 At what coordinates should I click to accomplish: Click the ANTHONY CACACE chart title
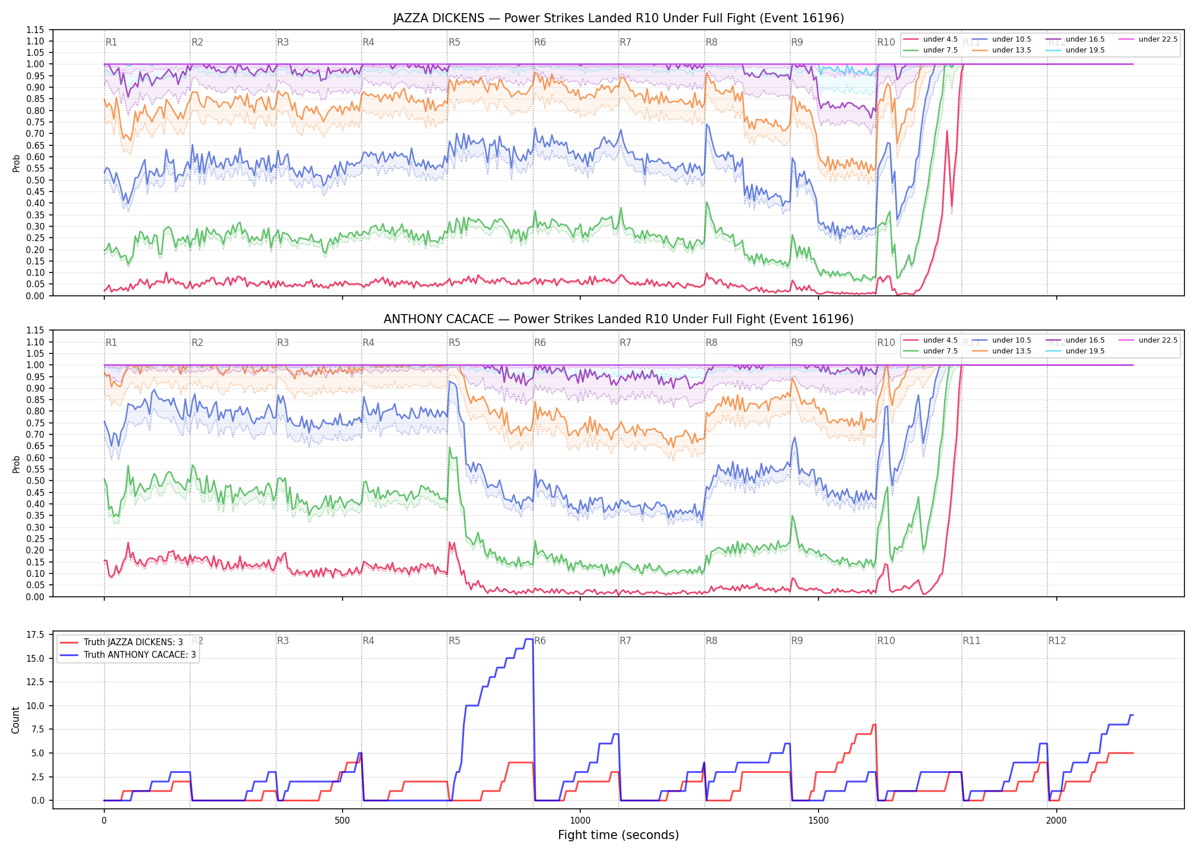point(618,319)
